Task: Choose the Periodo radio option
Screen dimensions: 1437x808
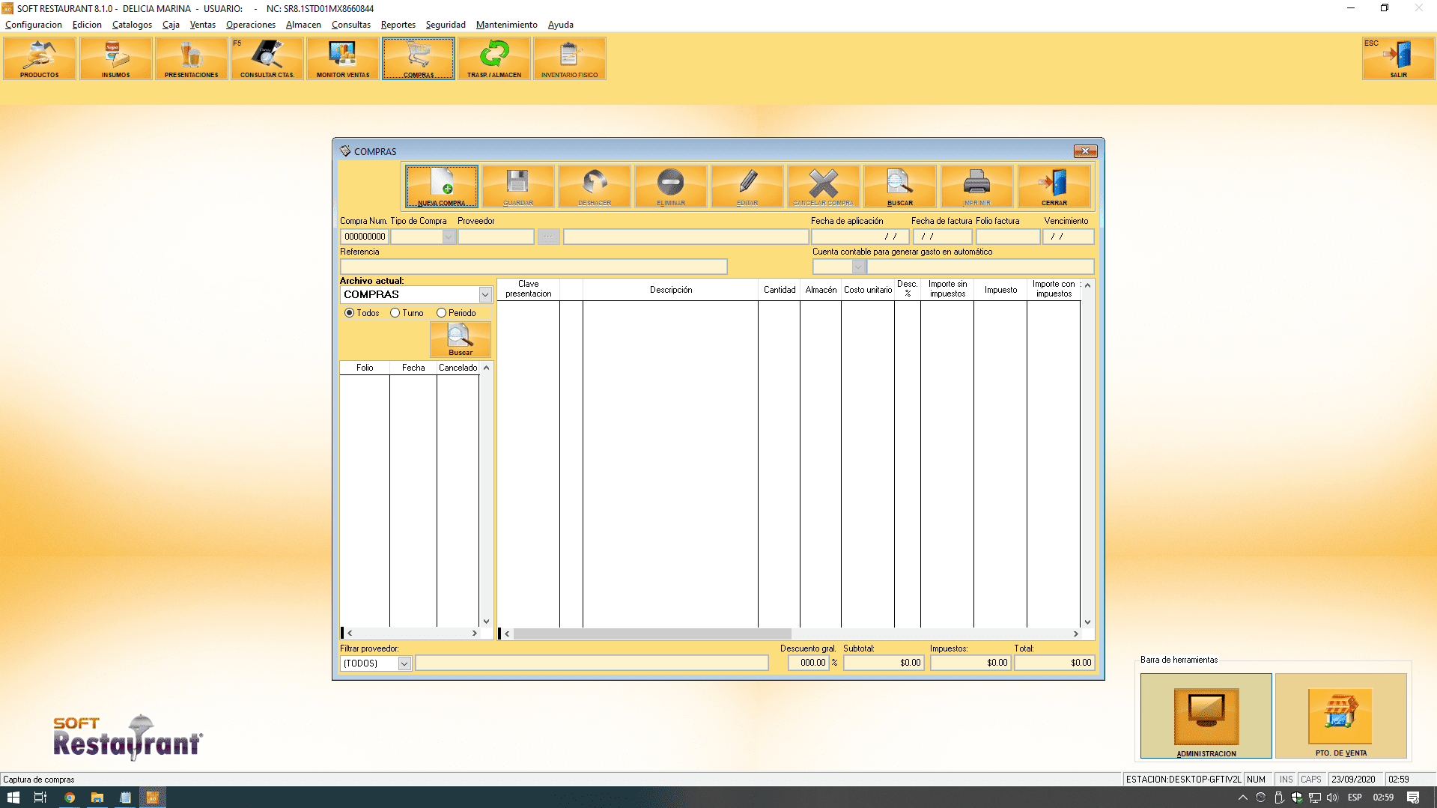Action: coord(442,313)
